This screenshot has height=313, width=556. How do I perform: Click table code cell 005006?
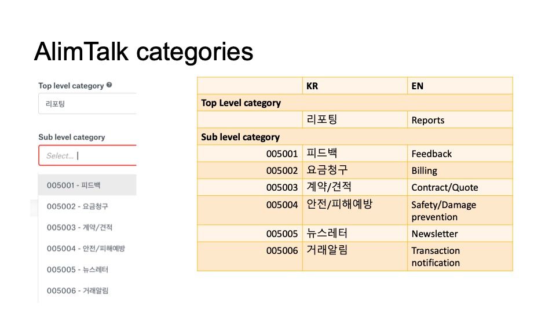pos(250,257)
